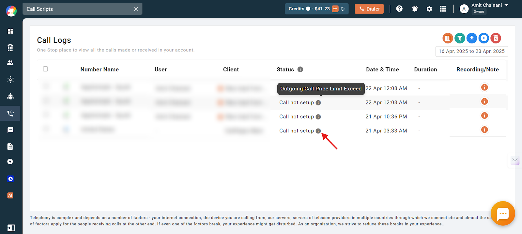Open the messages chat icon in sidebar
Image resolution: width=522 pixels, height=234 pixels.
[10, 130]
